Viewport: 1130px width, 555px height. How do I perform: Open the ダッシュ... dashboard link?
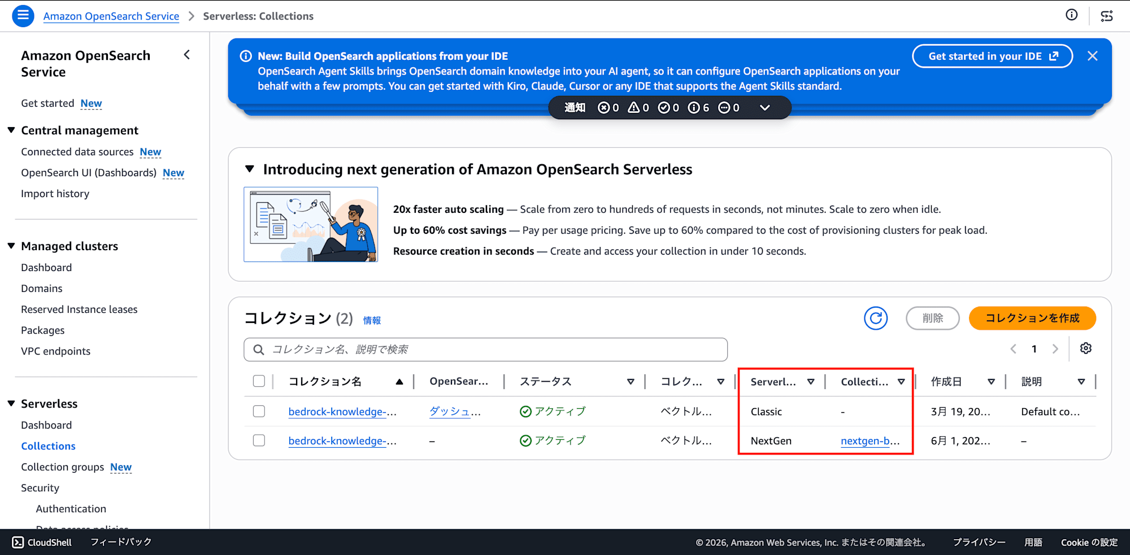(x=455, y=412)
